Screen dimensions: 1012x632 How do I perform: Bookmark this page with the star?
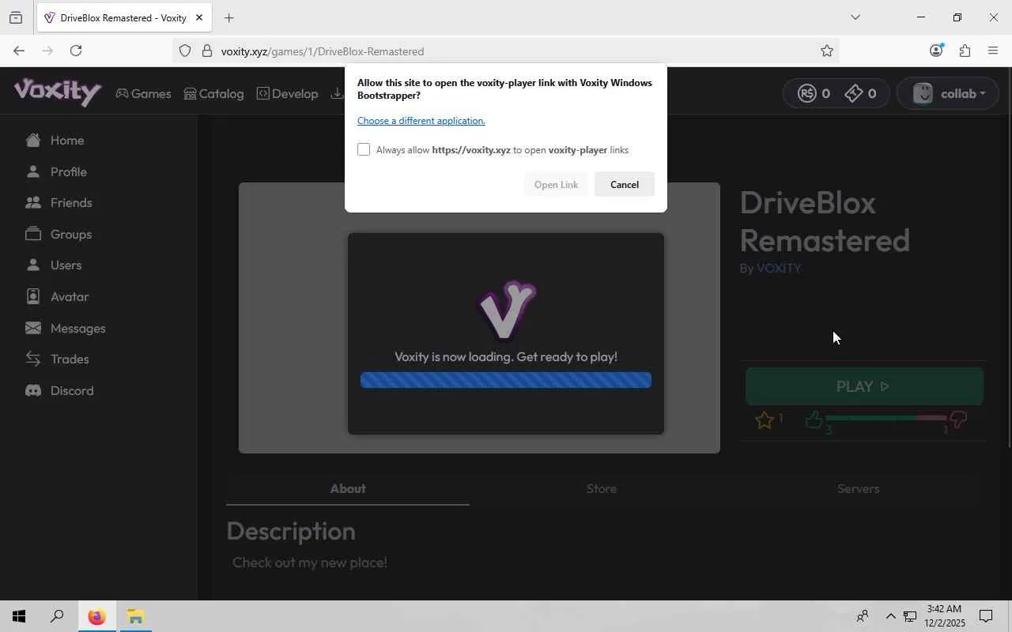tap(827, 51)
